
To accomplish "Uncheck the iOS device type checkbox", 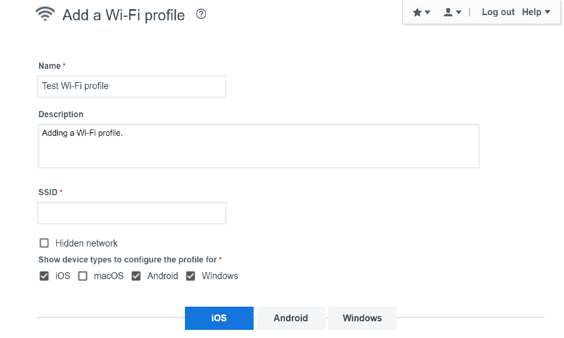I will (44, 276).
